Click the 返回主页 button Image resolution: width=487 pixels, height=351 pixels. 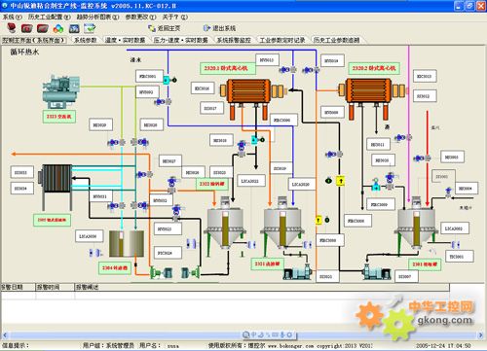click(165, 28)
